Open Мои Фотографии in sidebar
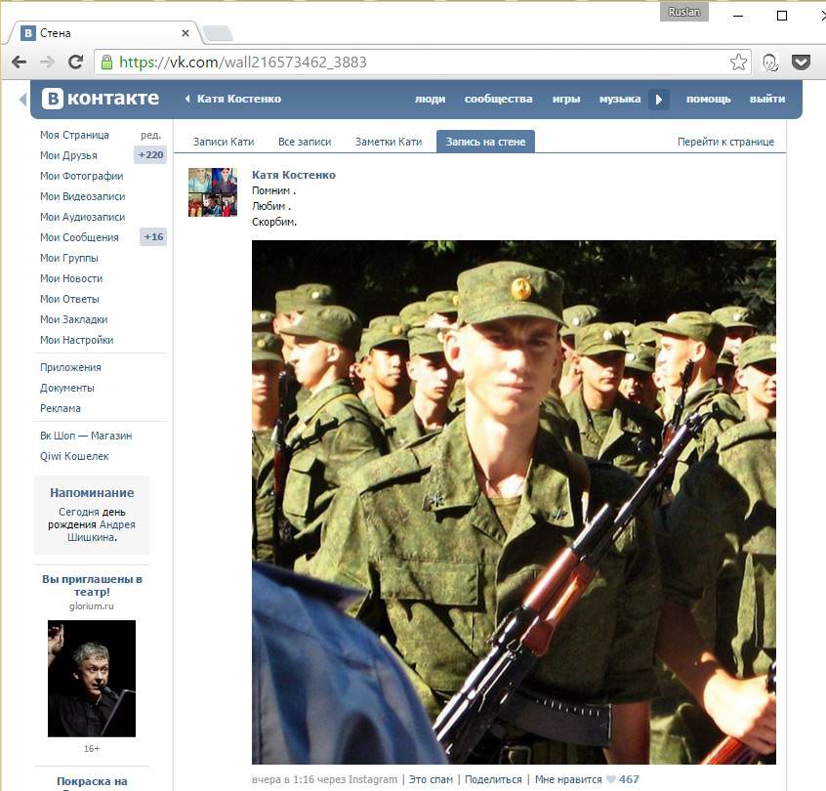826x791 pixels. point(81,176)
